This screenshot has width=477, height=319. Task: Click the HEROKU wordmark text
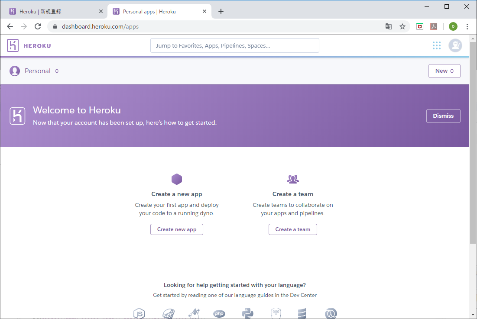(x=37, y=46)
